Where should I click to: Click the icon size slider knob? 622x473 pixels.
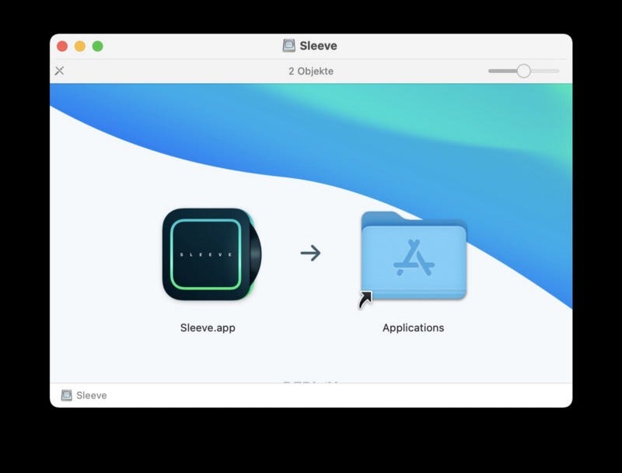(x=523, y=71)
